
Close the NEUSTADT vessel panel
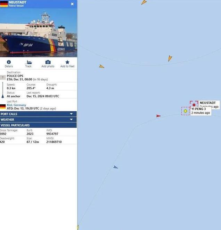tap(72, 4)
